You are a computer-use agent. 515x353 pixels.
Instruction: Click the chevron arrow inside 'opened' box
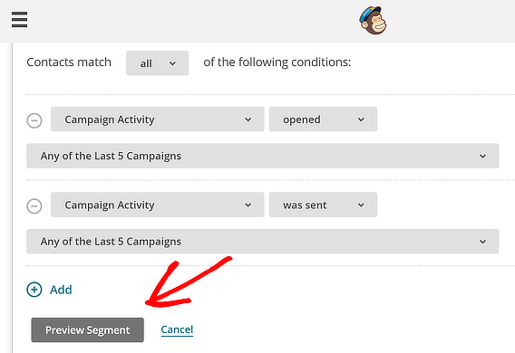(361, 119)
